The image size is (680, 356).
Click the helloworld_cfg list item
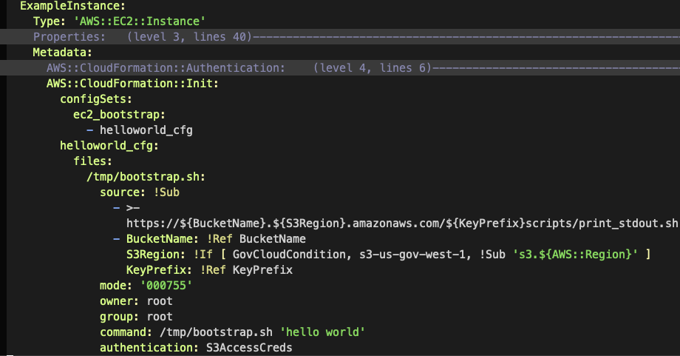pyautogui.click(x=146, y=130)
